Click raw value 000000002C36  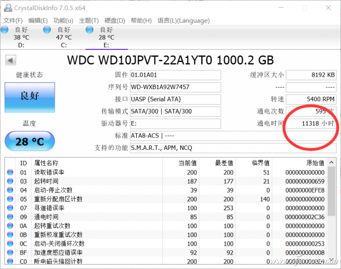click(305, 217)
